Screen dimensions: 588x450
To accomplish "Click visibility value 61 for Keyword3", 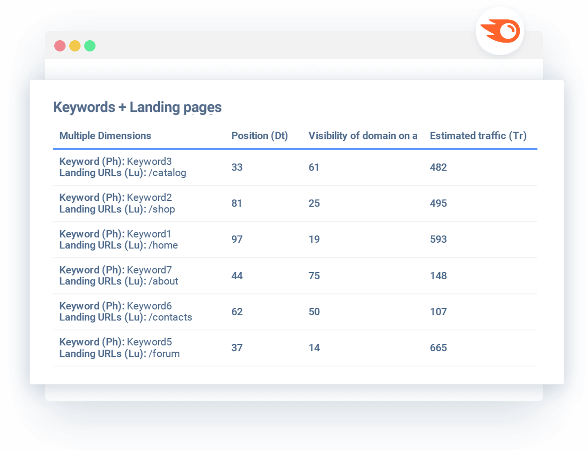I will tap(314, 167).
